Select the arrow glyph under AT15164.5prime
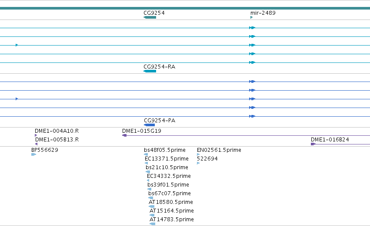The image size is (370, 226). [x=152, y=215]
